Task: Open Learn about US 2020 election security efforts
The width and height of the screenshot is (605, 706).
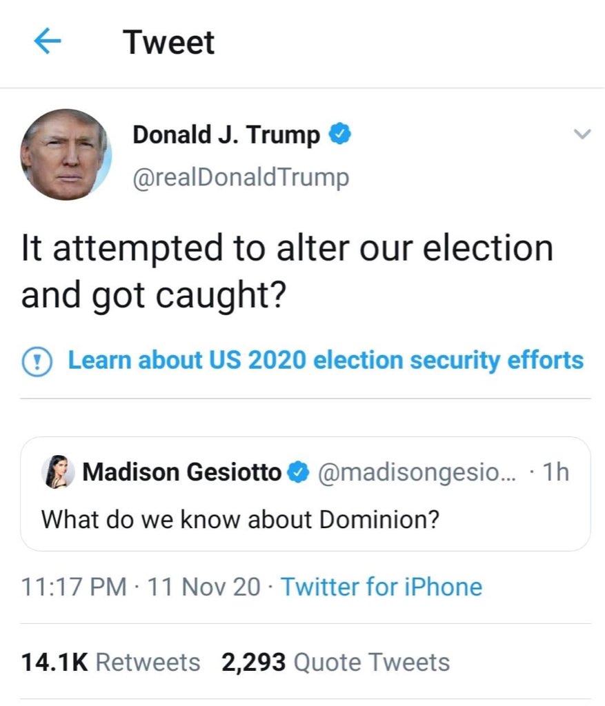Action: 326,360
